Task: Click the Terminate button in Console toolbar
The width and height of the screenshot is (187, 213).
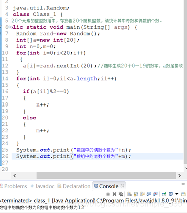Action: [x=108, y=194]
